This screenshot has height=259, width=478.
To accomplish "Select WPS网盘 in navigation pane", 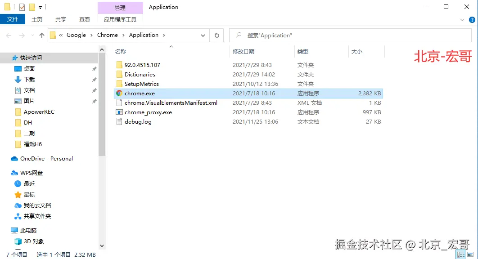I will (32, 173).
